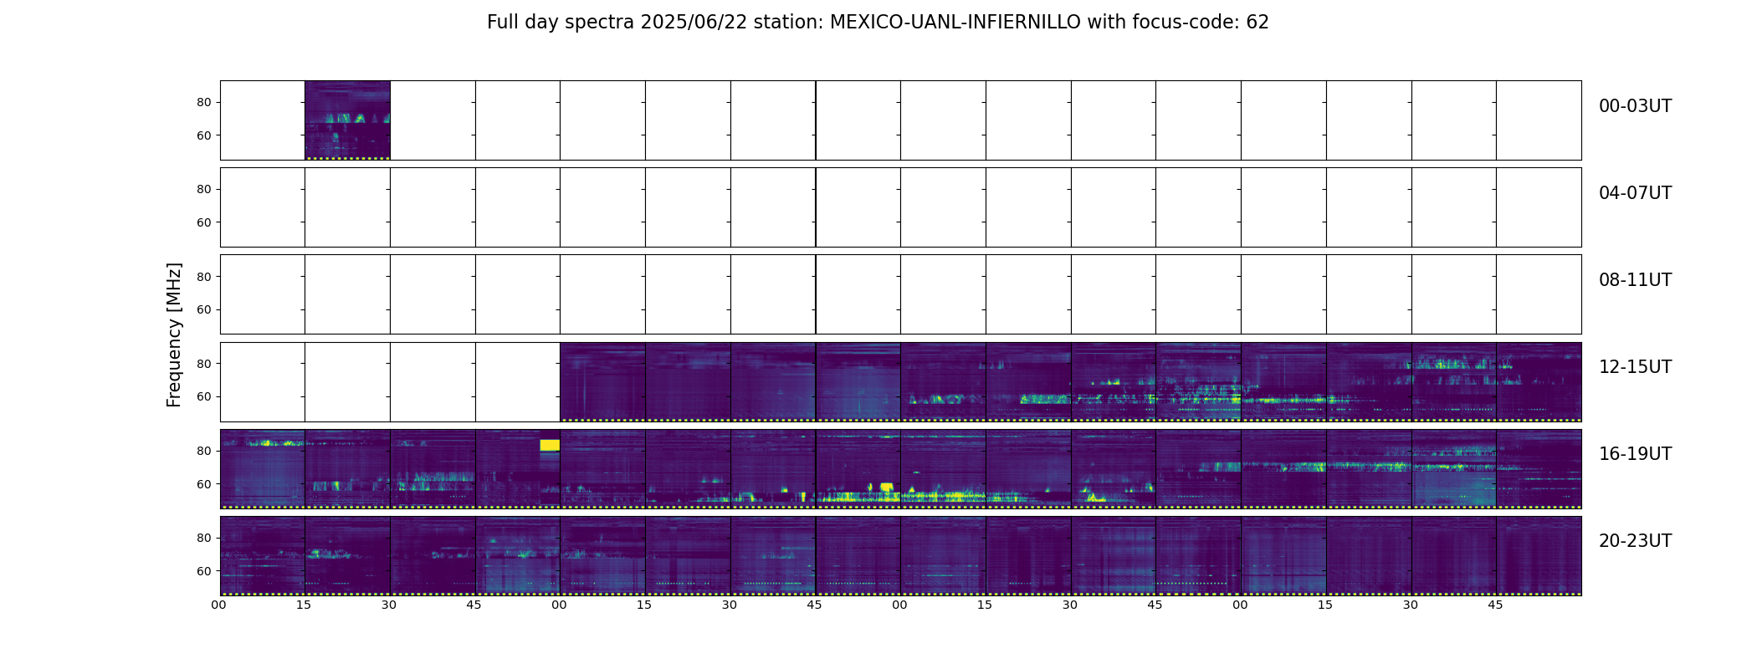Select the 12-15UT row label
1757x669 pixels.
tap(1635, 367)
